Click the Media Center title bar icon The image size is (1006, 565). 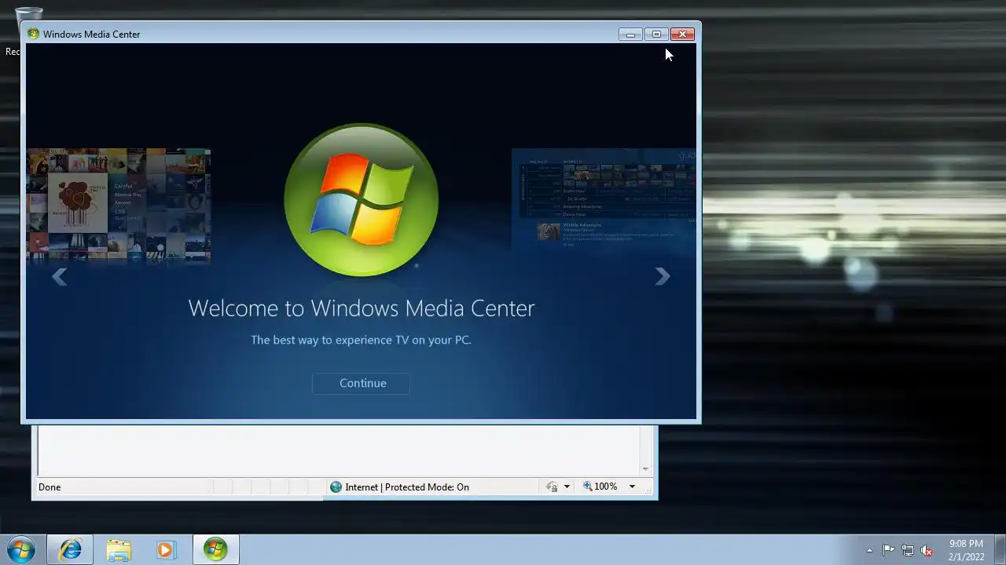pyautogui.click(x=33, y=34)
